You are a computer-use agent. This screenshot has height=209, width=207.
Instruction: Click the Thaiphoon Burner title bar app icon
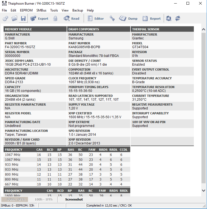4,4
